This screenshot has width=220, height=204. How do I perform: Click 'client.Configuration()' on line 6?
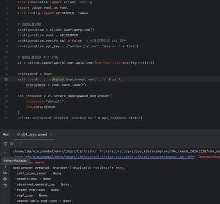72,30
